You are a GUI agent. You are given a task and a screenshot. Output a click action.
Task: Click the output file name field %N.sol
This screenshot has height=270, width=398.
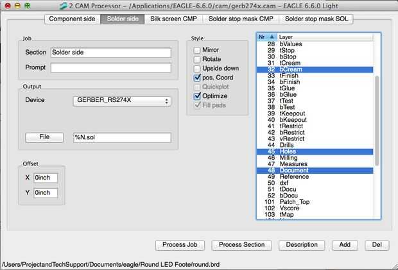point(122,137)
